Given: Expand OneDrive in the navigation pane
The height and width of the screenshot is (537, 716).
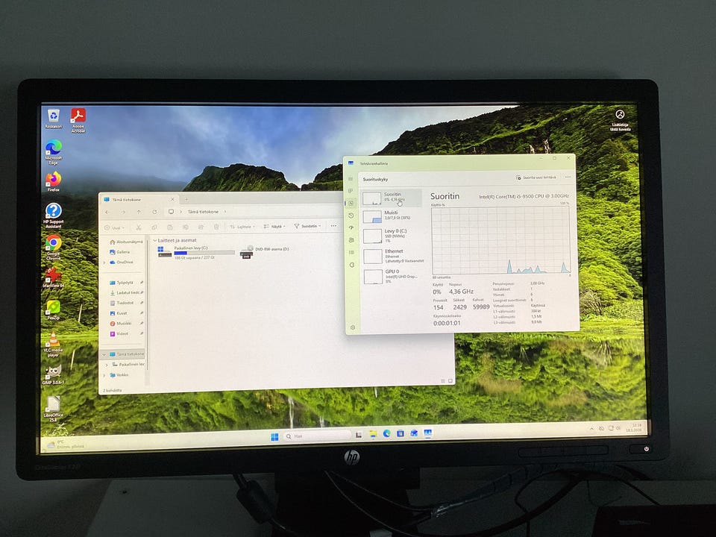Looking at the screenshot, I should tap(104, 263).
